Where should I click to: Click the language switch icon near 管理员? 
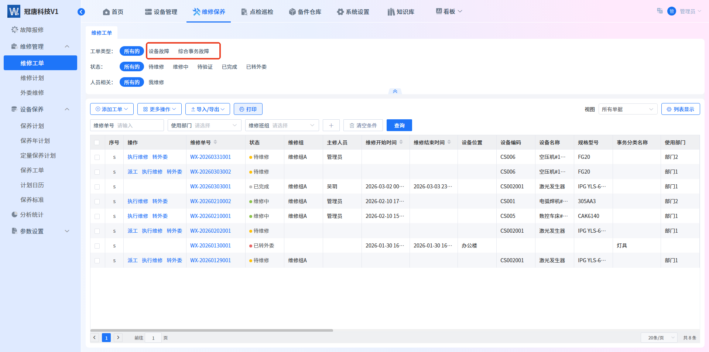660,11
